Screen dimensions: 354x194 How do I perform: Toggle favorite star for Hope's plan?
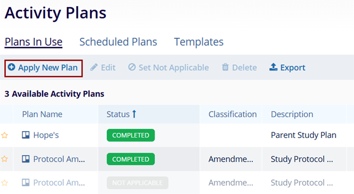click(x=5, y=135)
